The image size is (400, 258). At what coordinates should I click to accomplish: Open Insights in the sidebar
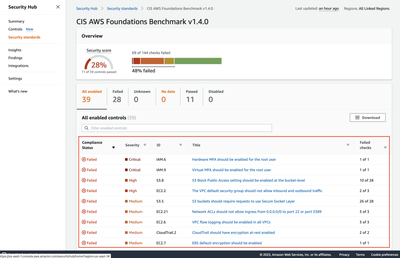tap(15, 50)
